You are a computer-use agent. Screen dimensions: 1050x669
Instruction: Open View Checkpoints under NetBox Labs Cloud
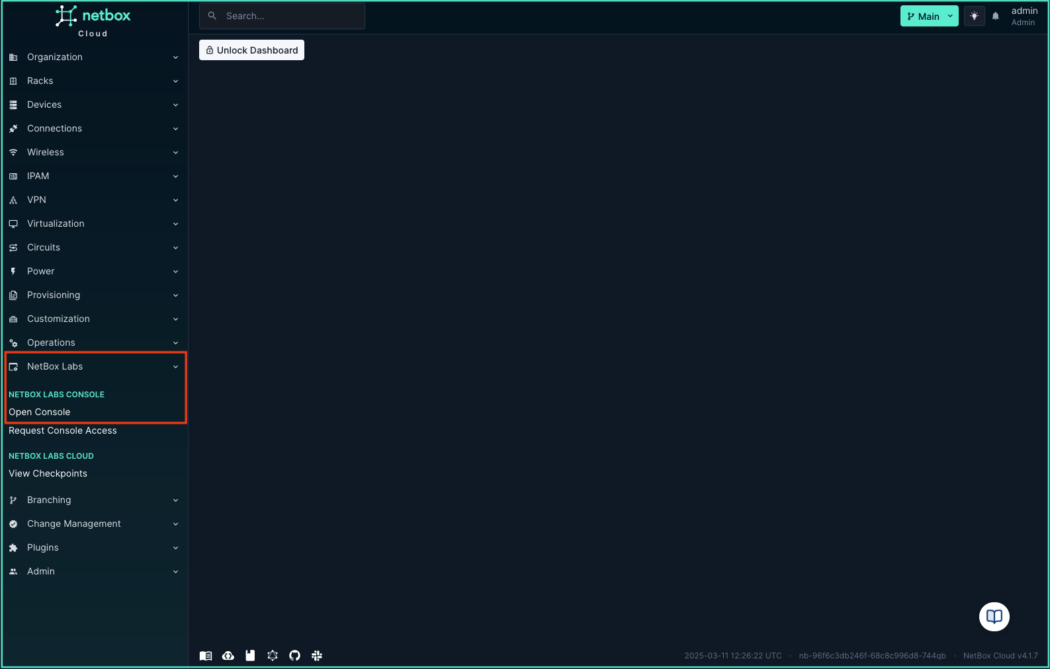pyautogui.click(x=48, y=473)
